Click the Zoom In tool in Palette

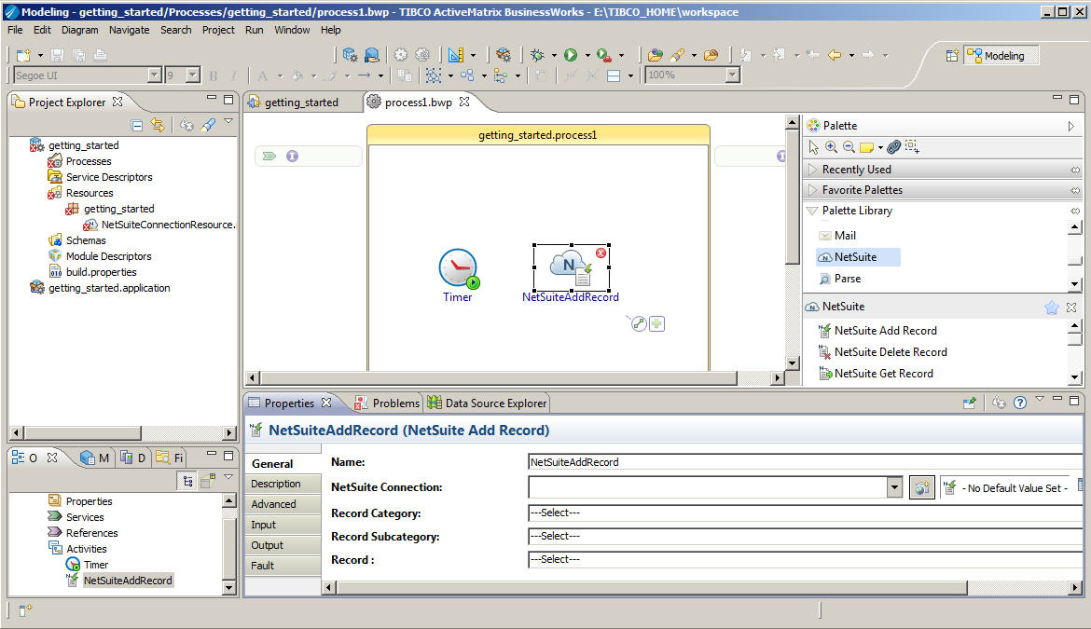[831, 147]
